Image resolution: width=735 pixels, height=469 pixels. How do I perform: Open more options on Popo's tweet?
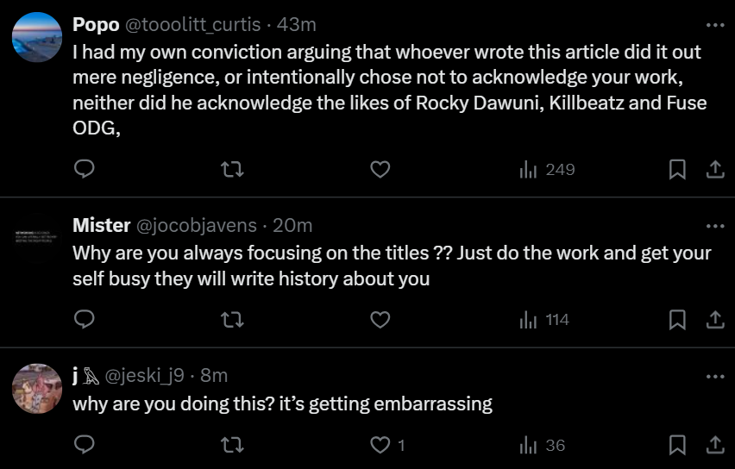[x=715, y=24]
